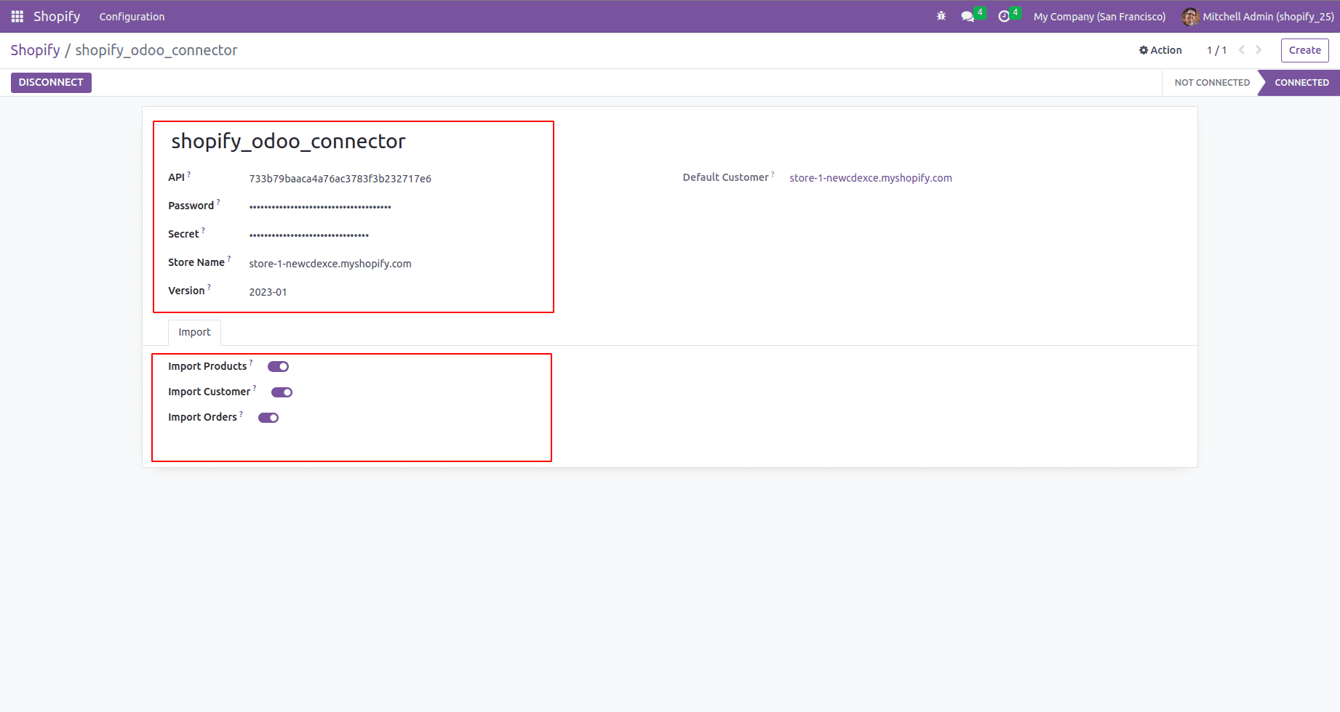Image resolution: width=1340 pixels, height=712 pixels.
Task: Go to previous record arrow
Action: [1242, 50]
